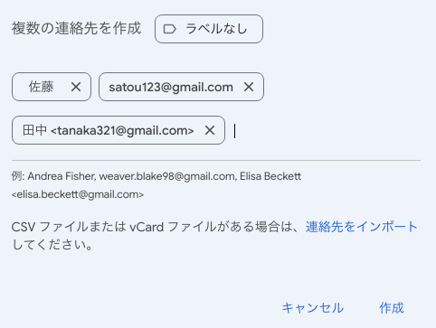Click the example text starting with Andrea Fisher
Screen dimensions: 436x328
coord(156,176)
